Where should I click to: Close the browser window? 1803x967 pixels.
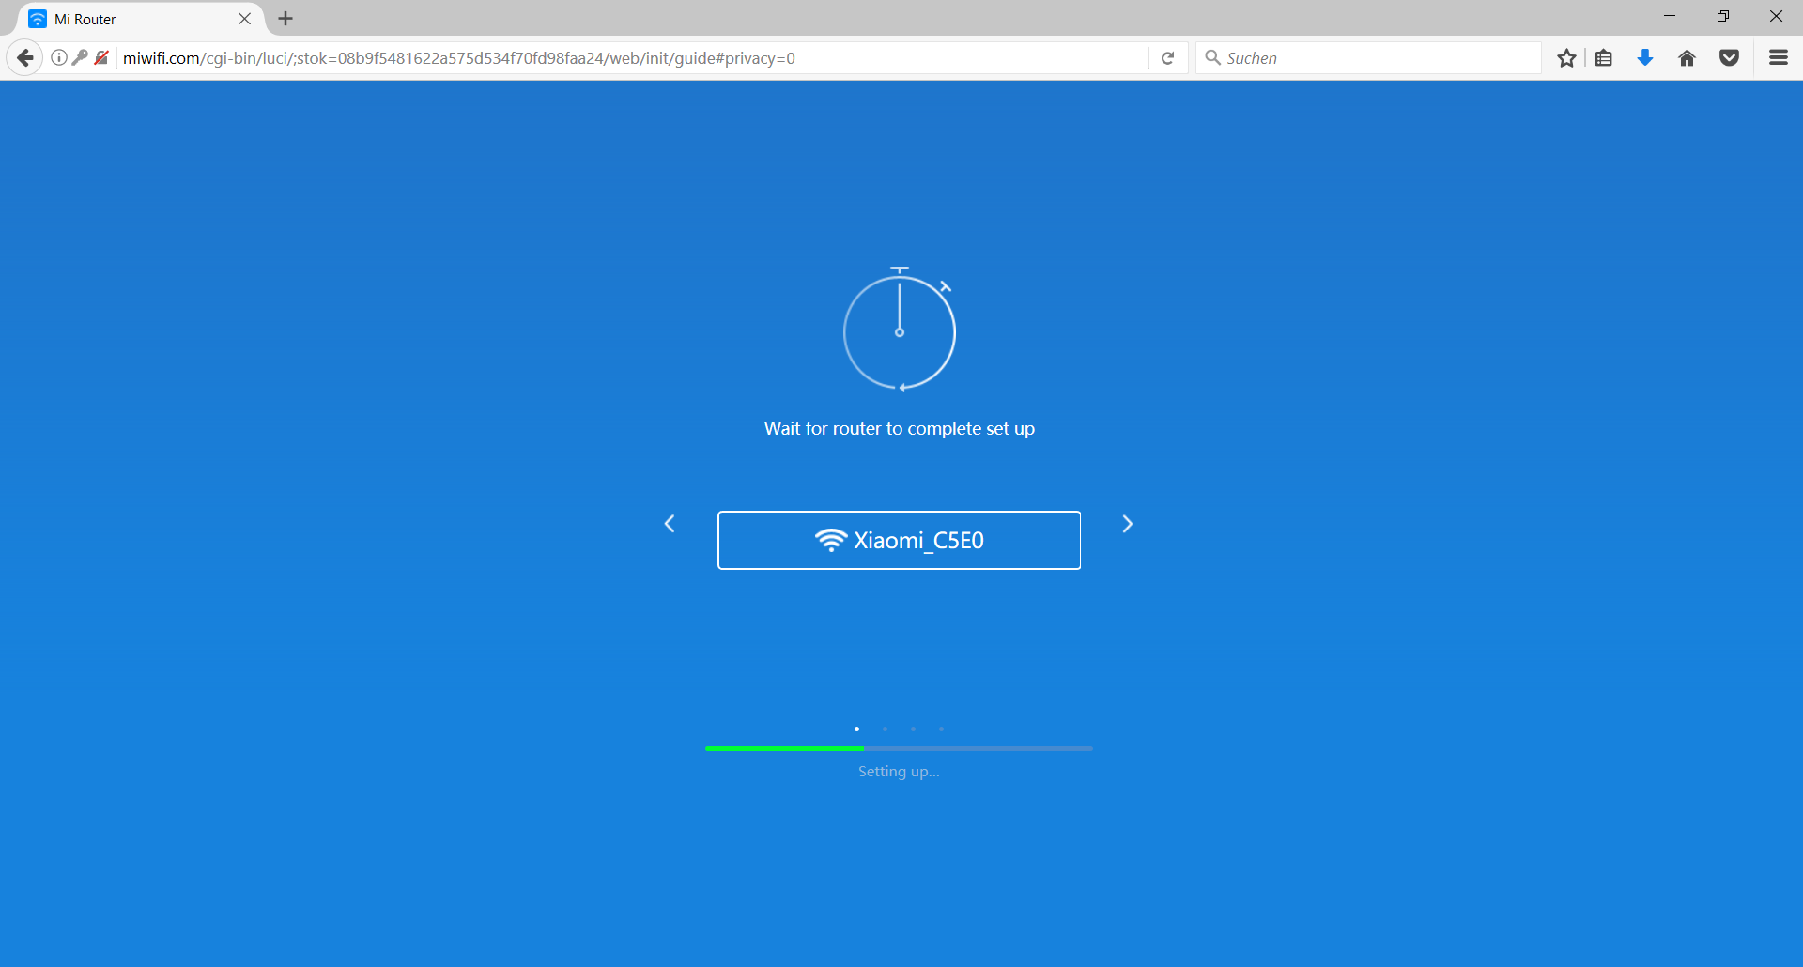pos(1776,16)
